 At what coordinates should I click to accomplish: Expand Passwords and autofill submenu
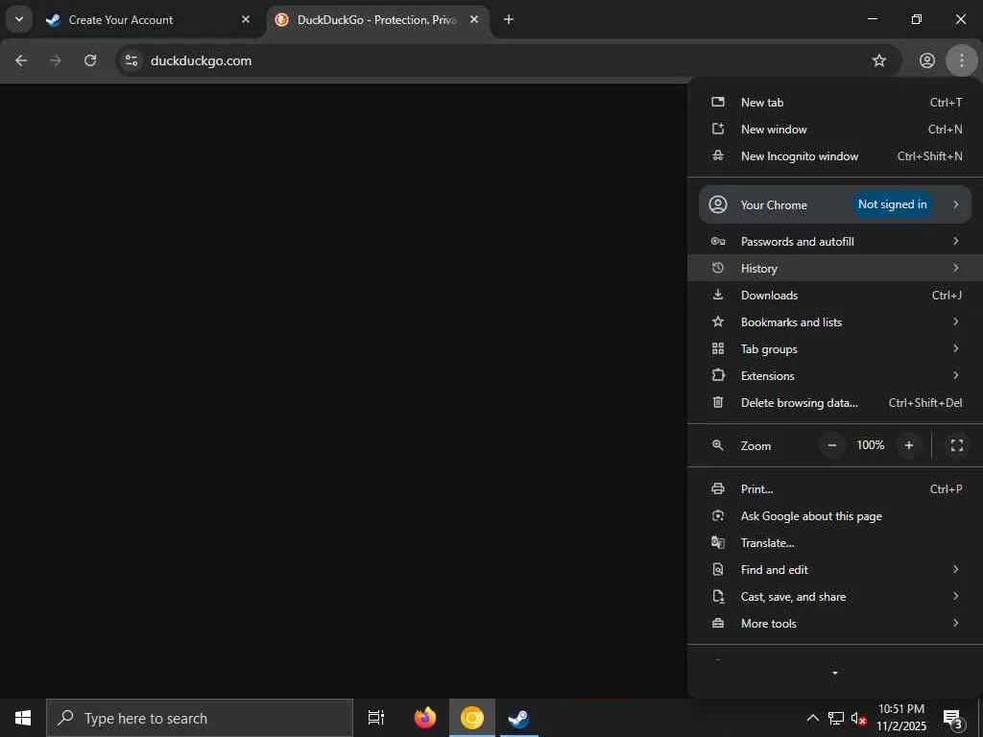pyautogui.click(x=836, y=241)
